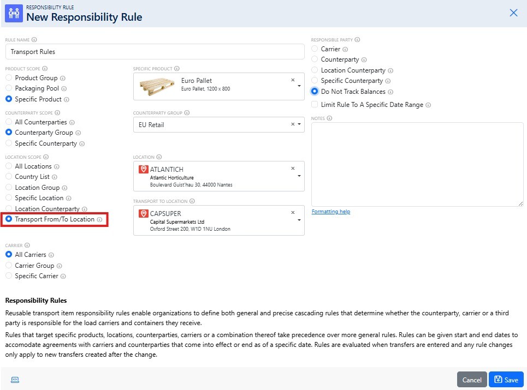
Task: Clear the EU Retail counterparty group
Action: [292, 125]
